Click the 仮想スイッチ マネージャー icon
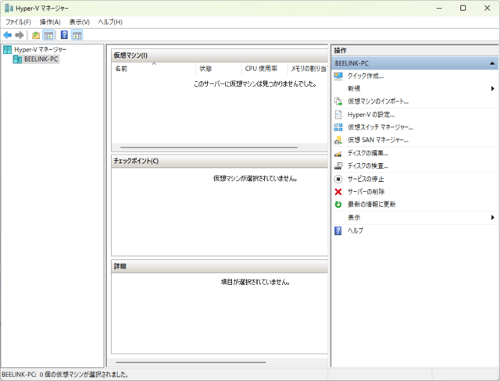This screenshot has height=381, width=500. (x=338, y=127)
